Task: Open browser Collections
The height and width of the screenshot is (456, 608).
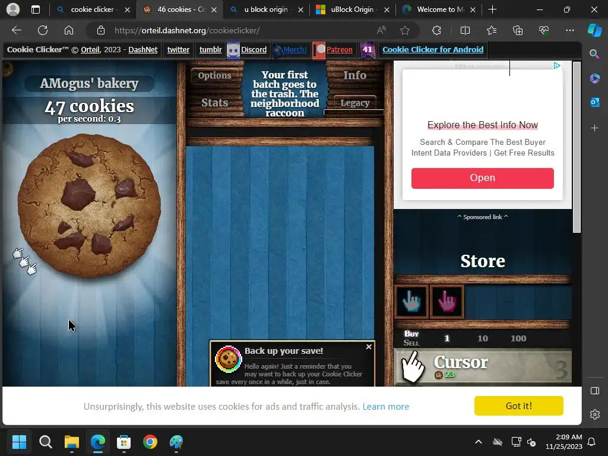Action: click(518, 30)
